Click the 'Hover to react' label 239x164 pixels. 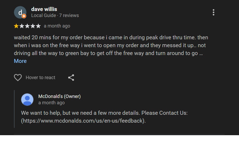click(x=40, y=78)
